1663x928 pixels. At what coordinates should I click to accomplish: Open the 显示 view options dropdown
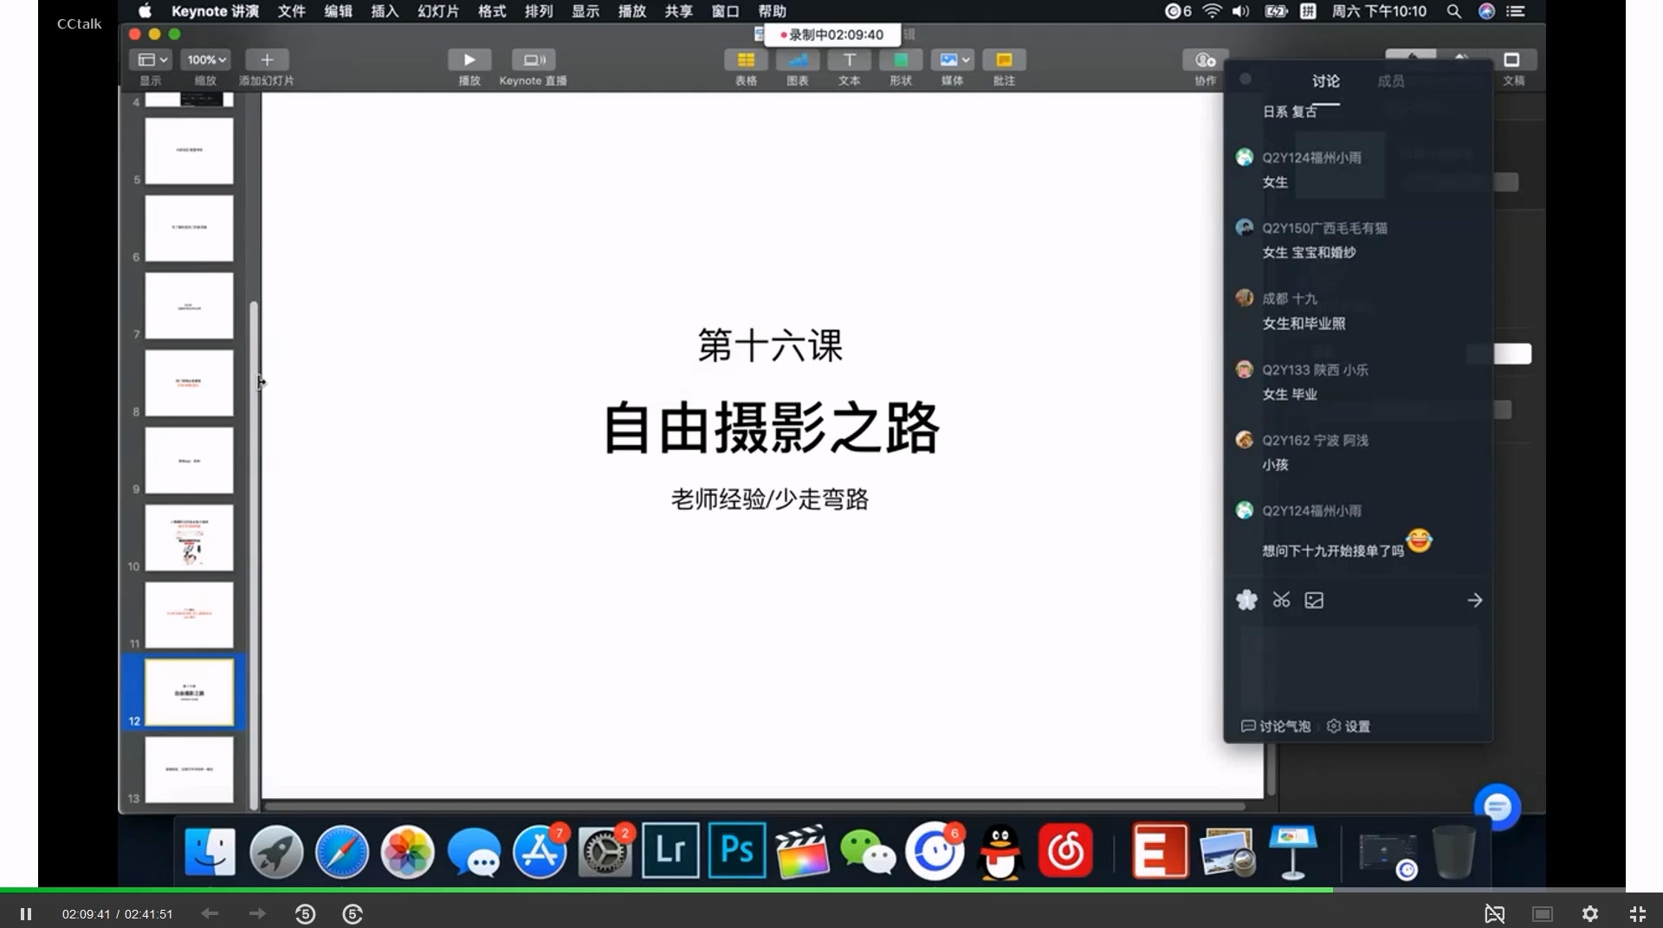(150, 60)
